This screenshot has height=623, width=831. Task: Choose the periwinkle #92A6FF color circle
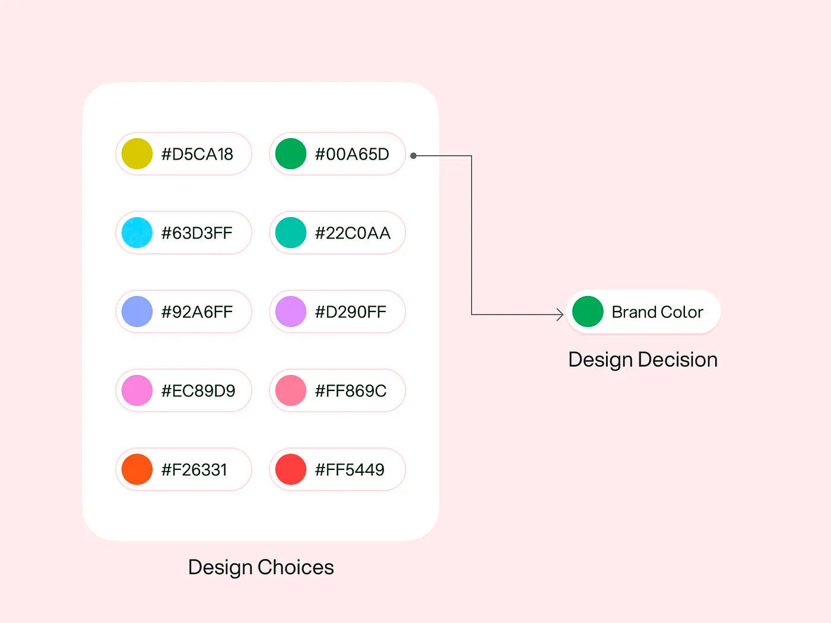coord(137,311)
